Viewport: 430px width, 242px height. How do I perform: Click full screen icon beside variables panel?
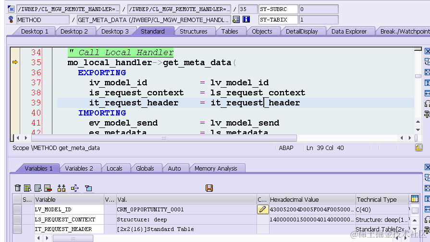coord(427,188)
